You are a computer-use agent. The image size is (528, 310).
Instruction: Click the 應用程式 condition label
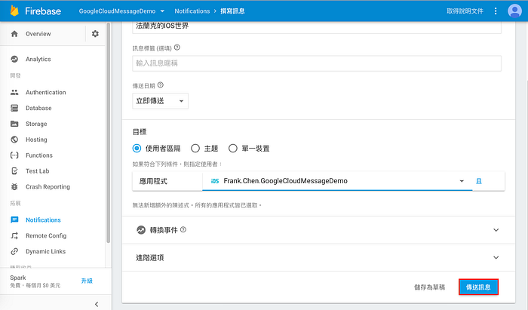pyautogui.click(x=153, y=182)
